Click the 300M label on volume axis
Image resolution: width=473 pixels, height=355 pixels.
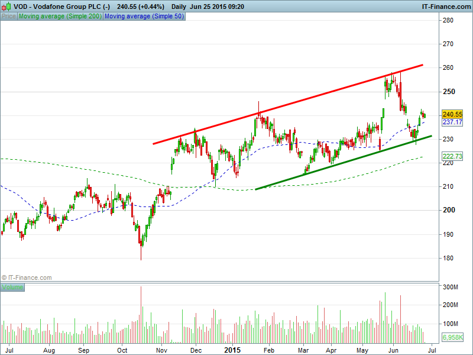tap(451, 287)
